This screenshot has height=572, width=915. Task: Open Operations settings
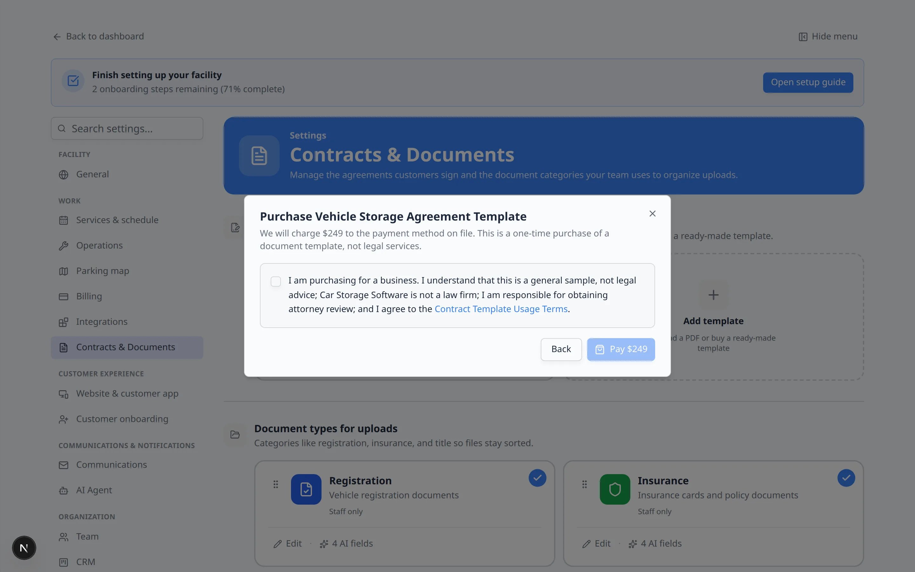pos(127,246)
